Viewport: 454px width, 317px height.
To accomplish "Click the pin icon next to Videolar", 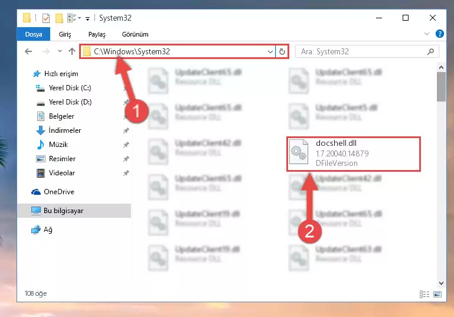I will pos(126,173).
